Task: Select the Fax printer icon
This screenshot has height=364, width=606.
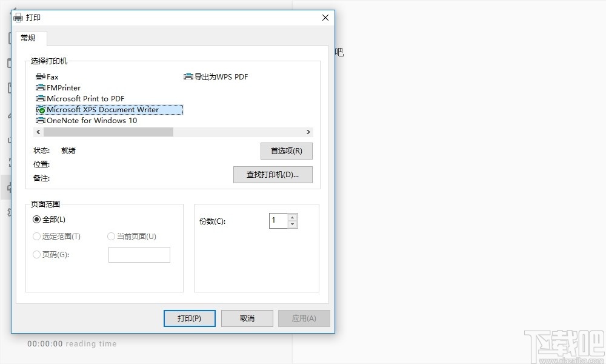Action: click(40, 76)
